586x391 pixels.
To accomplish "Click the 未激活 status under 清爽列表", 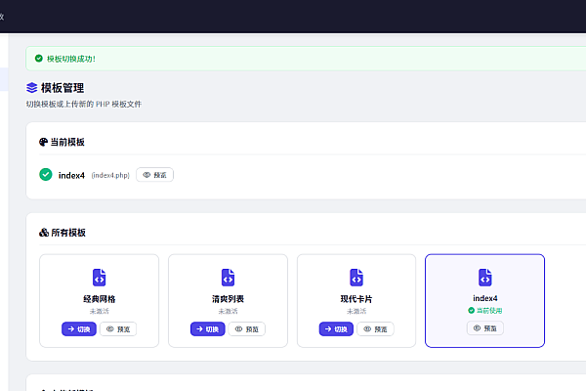I will point(228,311).
